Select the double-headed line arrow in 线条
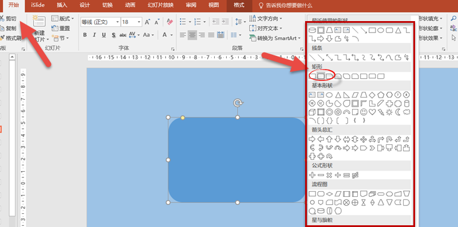 click(x=330, y=58)
